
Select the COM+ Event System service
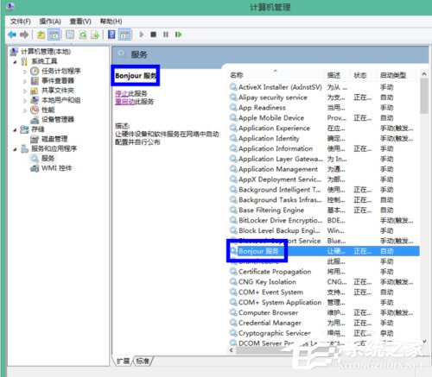click(x=270, y=292)
